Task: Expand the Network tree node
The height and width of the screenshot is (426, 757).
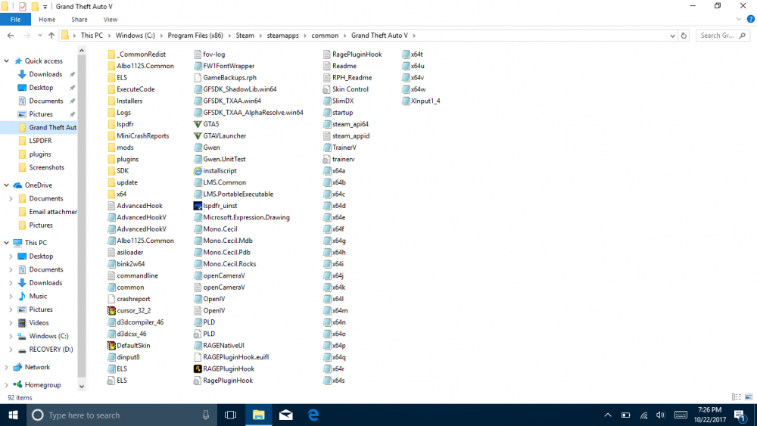Action: pyautogui.click(x=6, y=367)
